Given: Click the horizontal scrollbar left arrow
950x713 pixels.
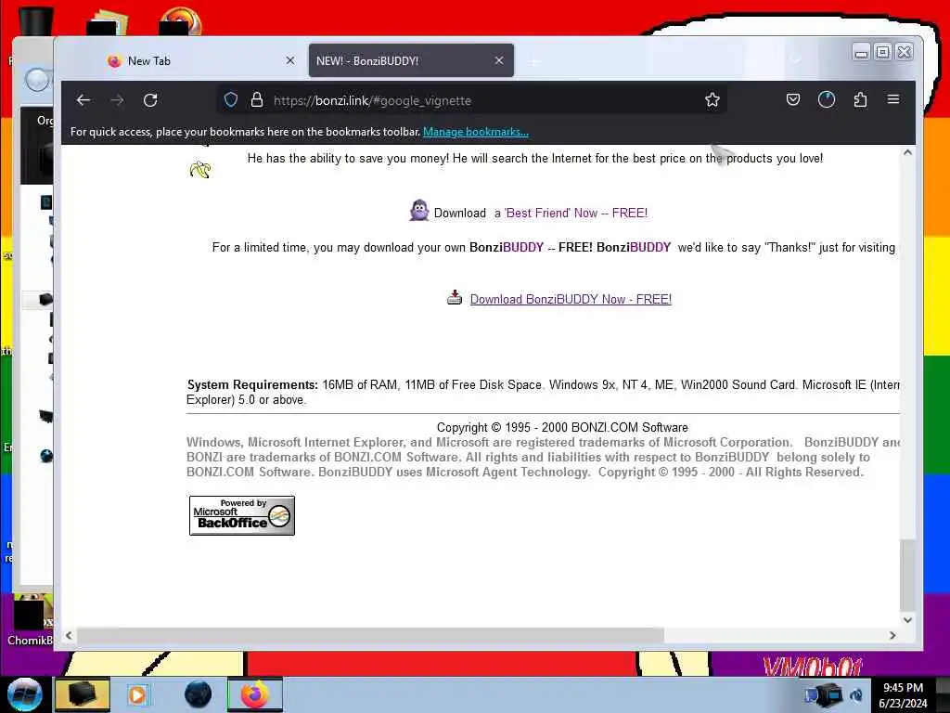Looking at the screenshot, I should pyautogui.click(x=69, y=635).
